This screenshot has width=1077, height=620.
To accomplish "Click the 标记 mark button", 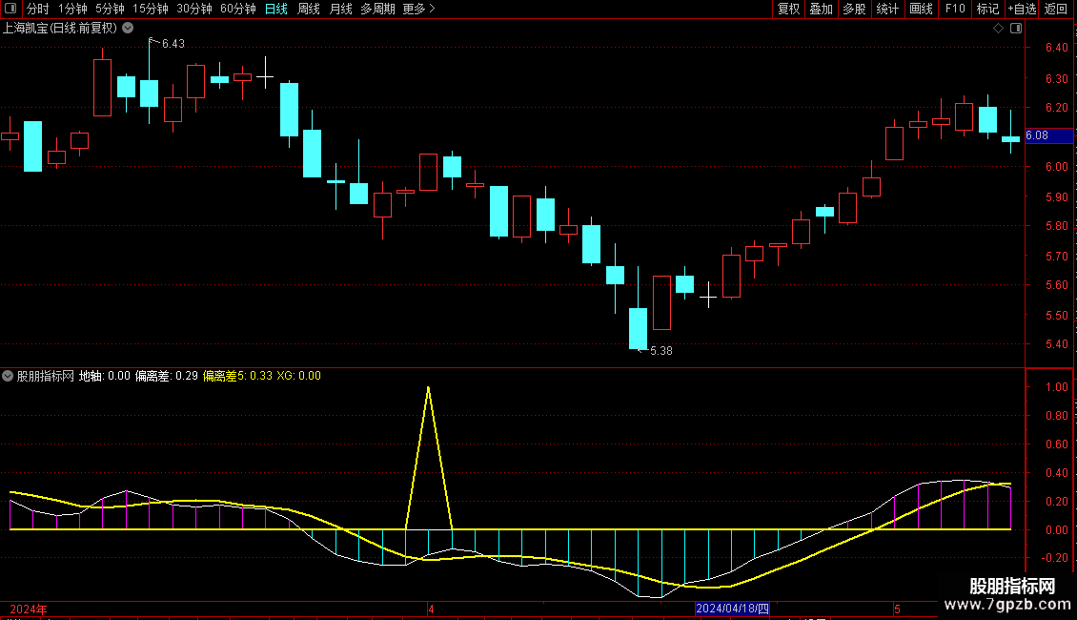I will [x=987, y=9].
